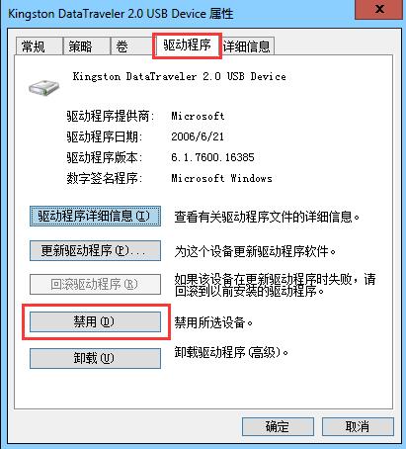Click the driver version 6.1.7600.16385
This screenshot has width=406, height=449.
212,157
